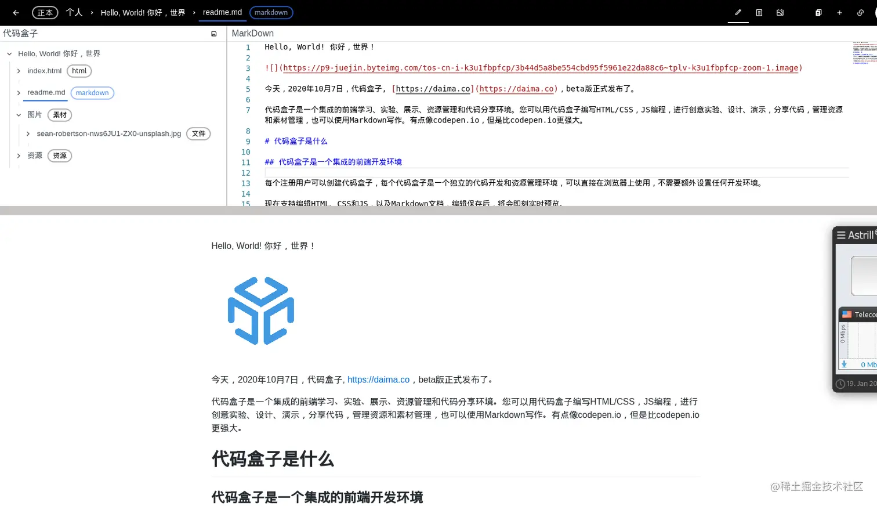Copy share link using the chain icon
877x506 pixels.
860,12
